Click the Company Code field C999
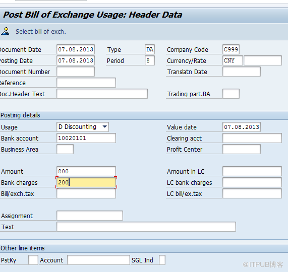 tap(231, 49)
